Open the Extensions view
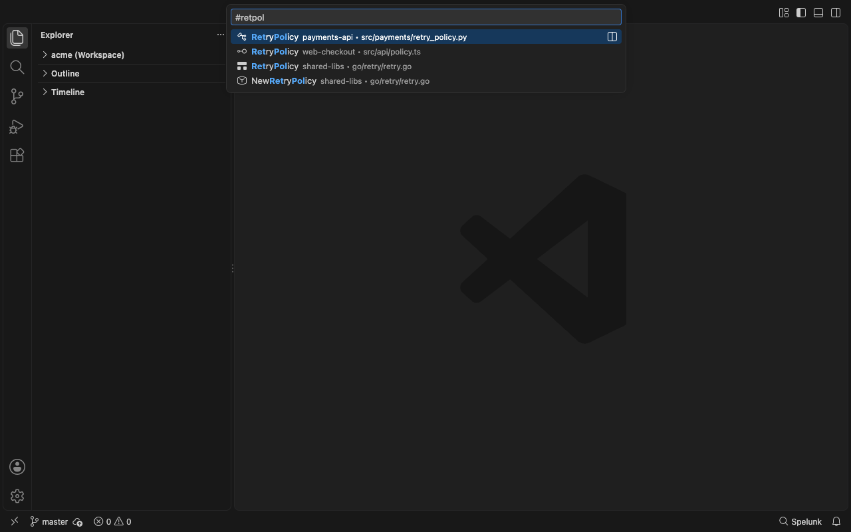 tap(17, 155)
